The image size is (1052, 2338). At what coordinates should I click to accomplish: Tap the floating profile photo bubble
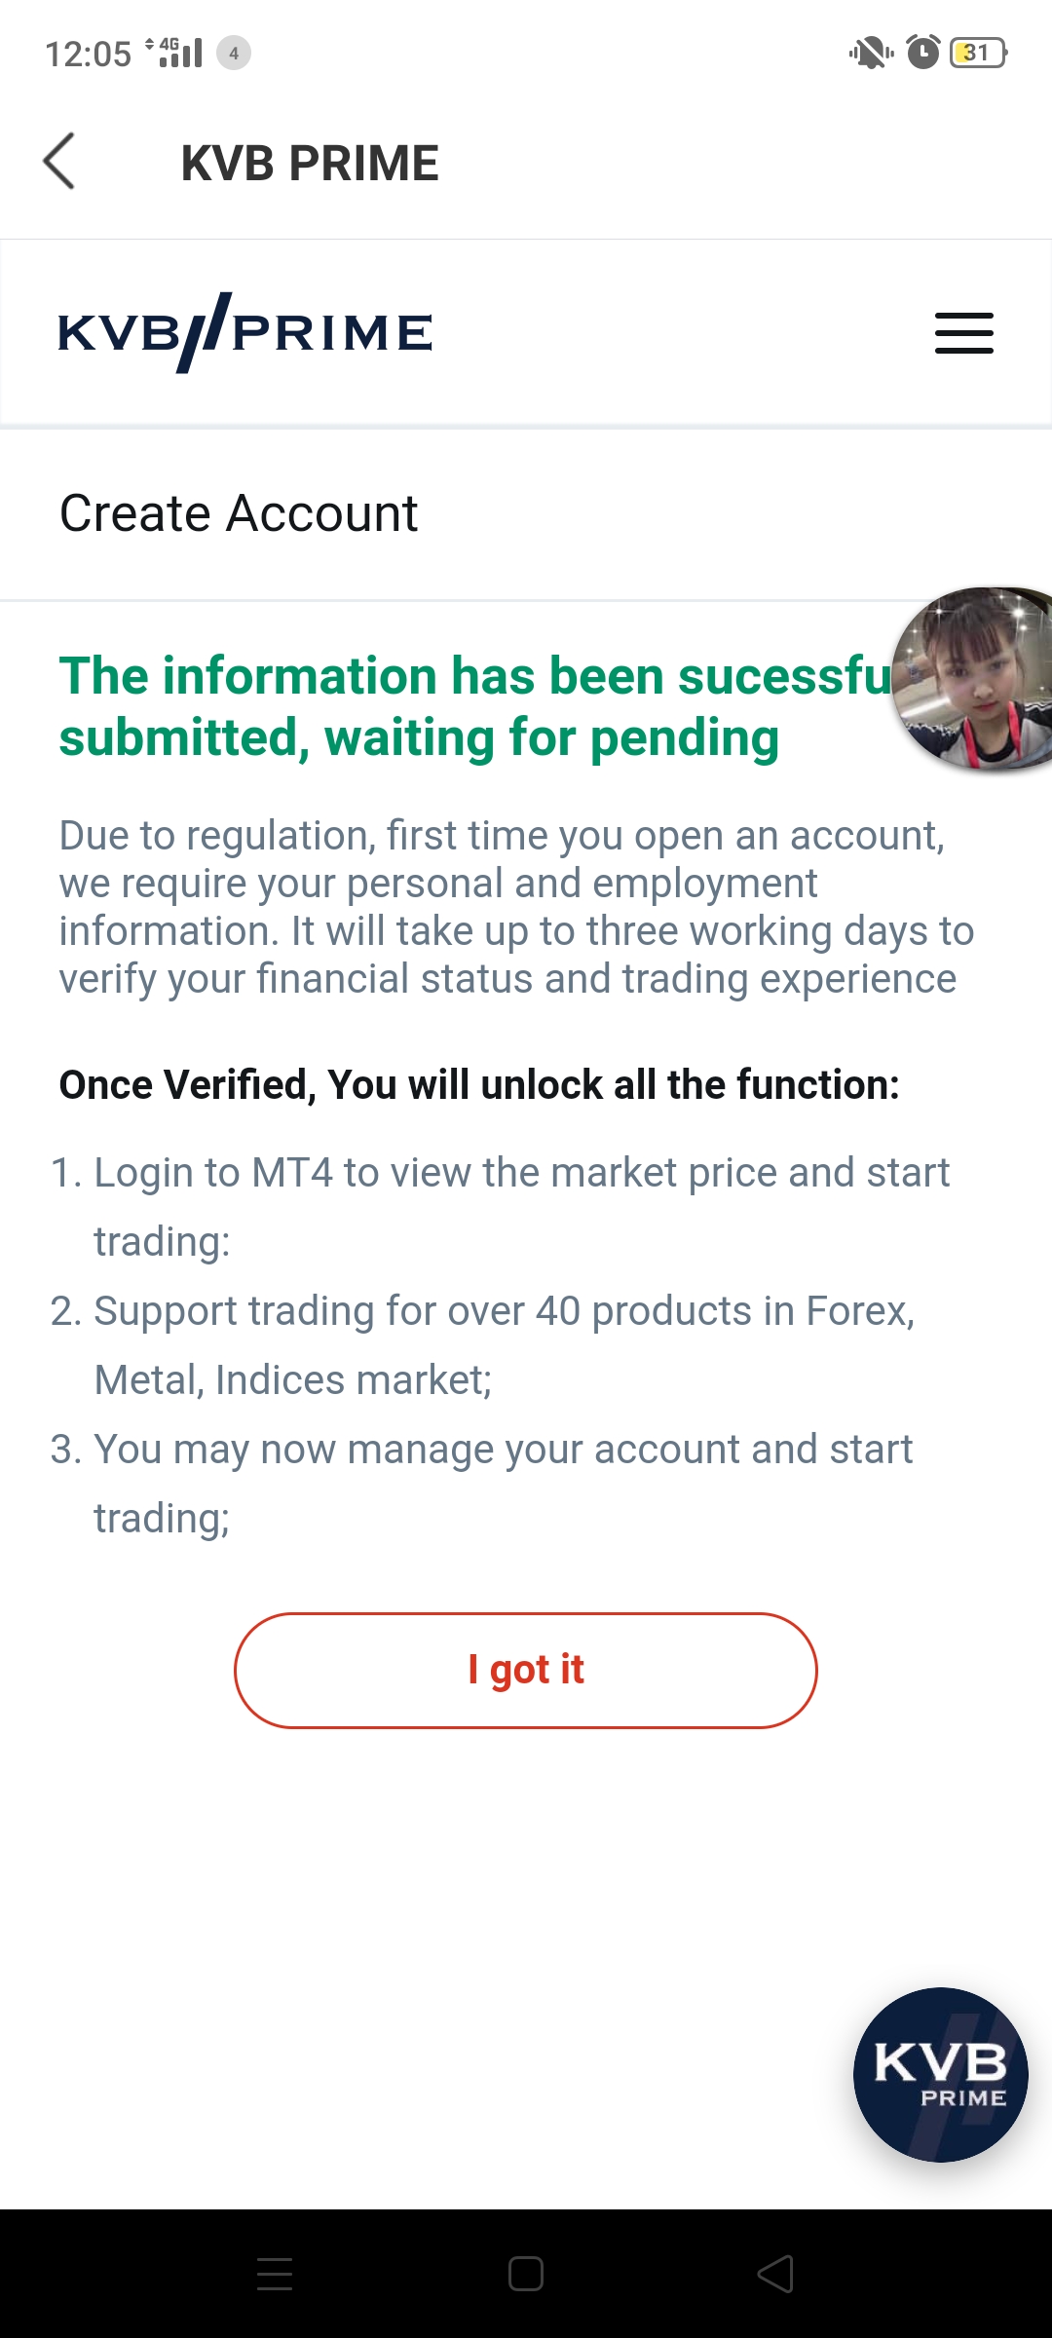974,678
